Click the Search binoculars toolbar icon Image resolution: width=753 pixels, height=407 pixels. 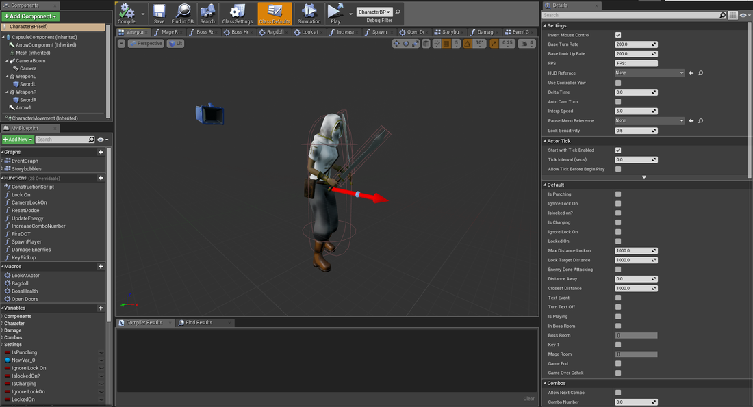click(207, 12)
